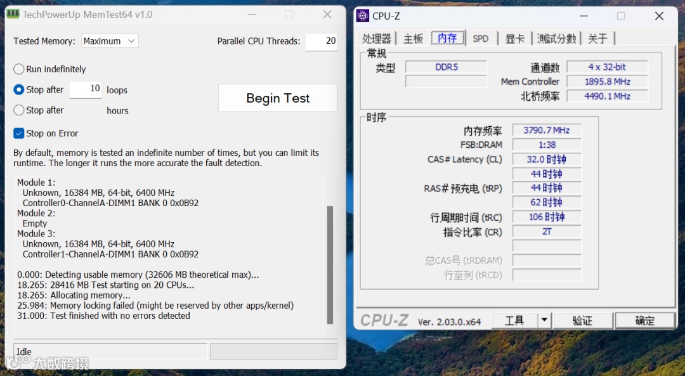Open the 測試分數 tab in CPU-Z

(556, 39)
